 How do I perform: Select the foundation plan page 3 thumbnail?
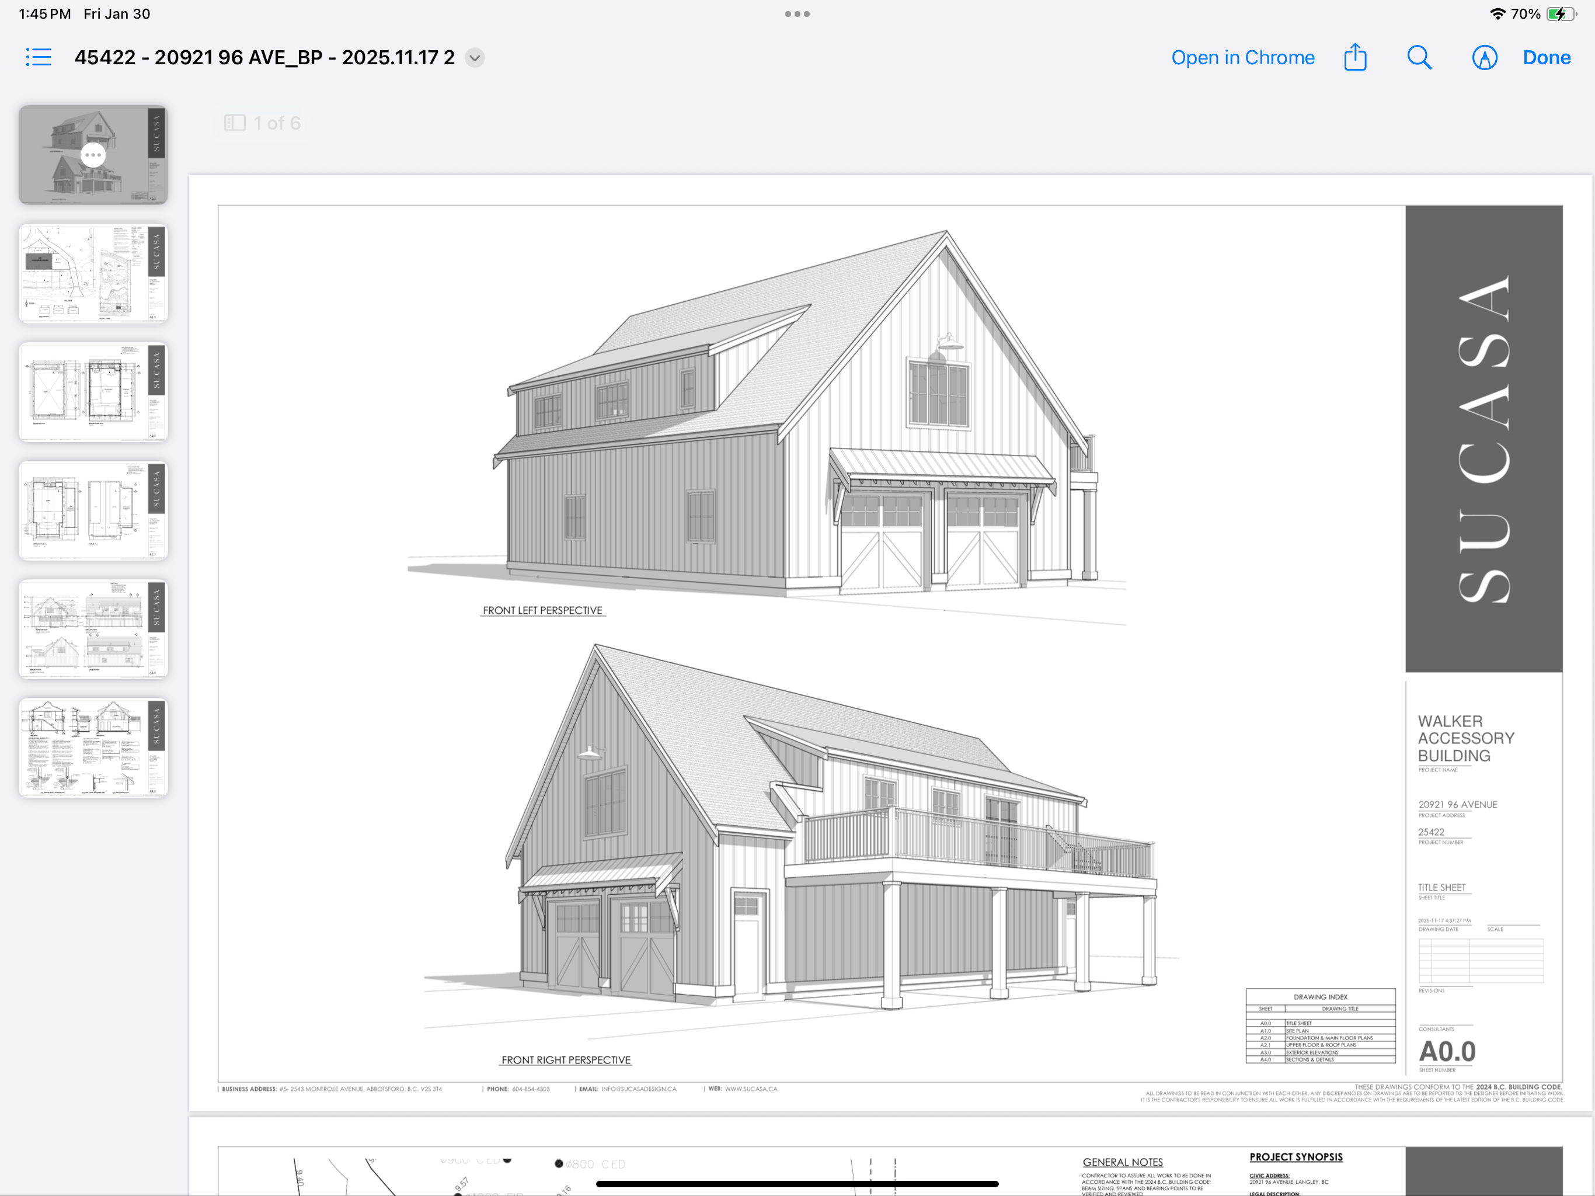pyautogui.click(x=93, y=392)
